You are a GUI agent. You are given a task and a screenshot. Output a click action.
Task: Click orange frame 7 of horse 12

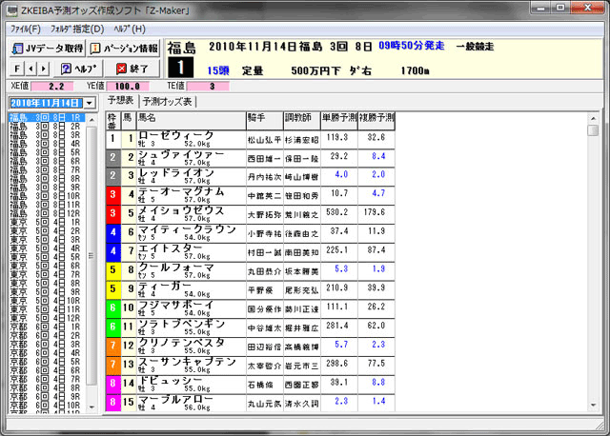click(x=112, y=346)
